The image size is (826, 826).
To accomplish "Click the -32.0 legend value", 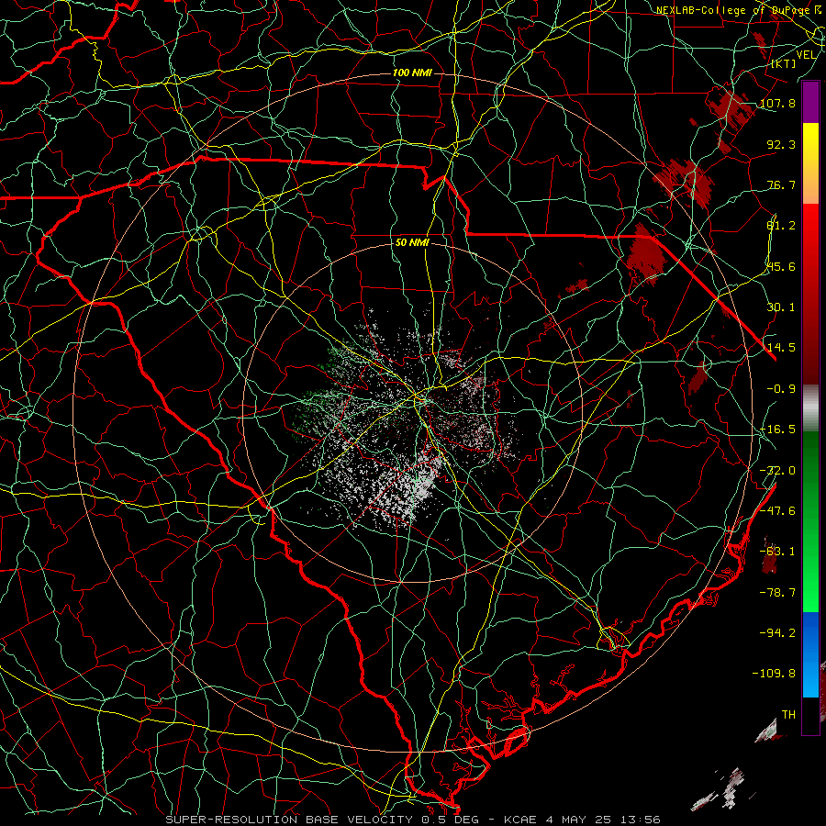I will (777, 470).
